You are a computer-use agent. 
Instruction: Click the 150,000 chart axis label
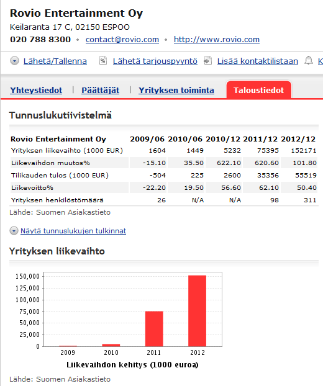coord(27,276)
